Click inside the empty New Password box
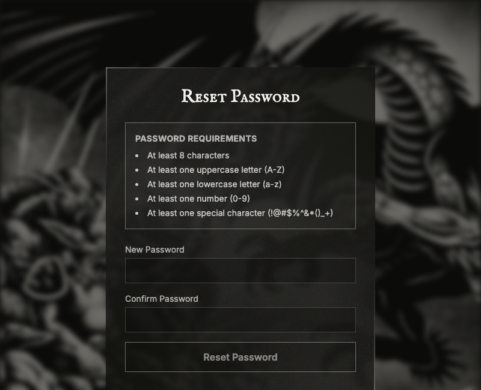Image resolution: width=481 pixels, height=390 pixels. (x=240, y=271)
